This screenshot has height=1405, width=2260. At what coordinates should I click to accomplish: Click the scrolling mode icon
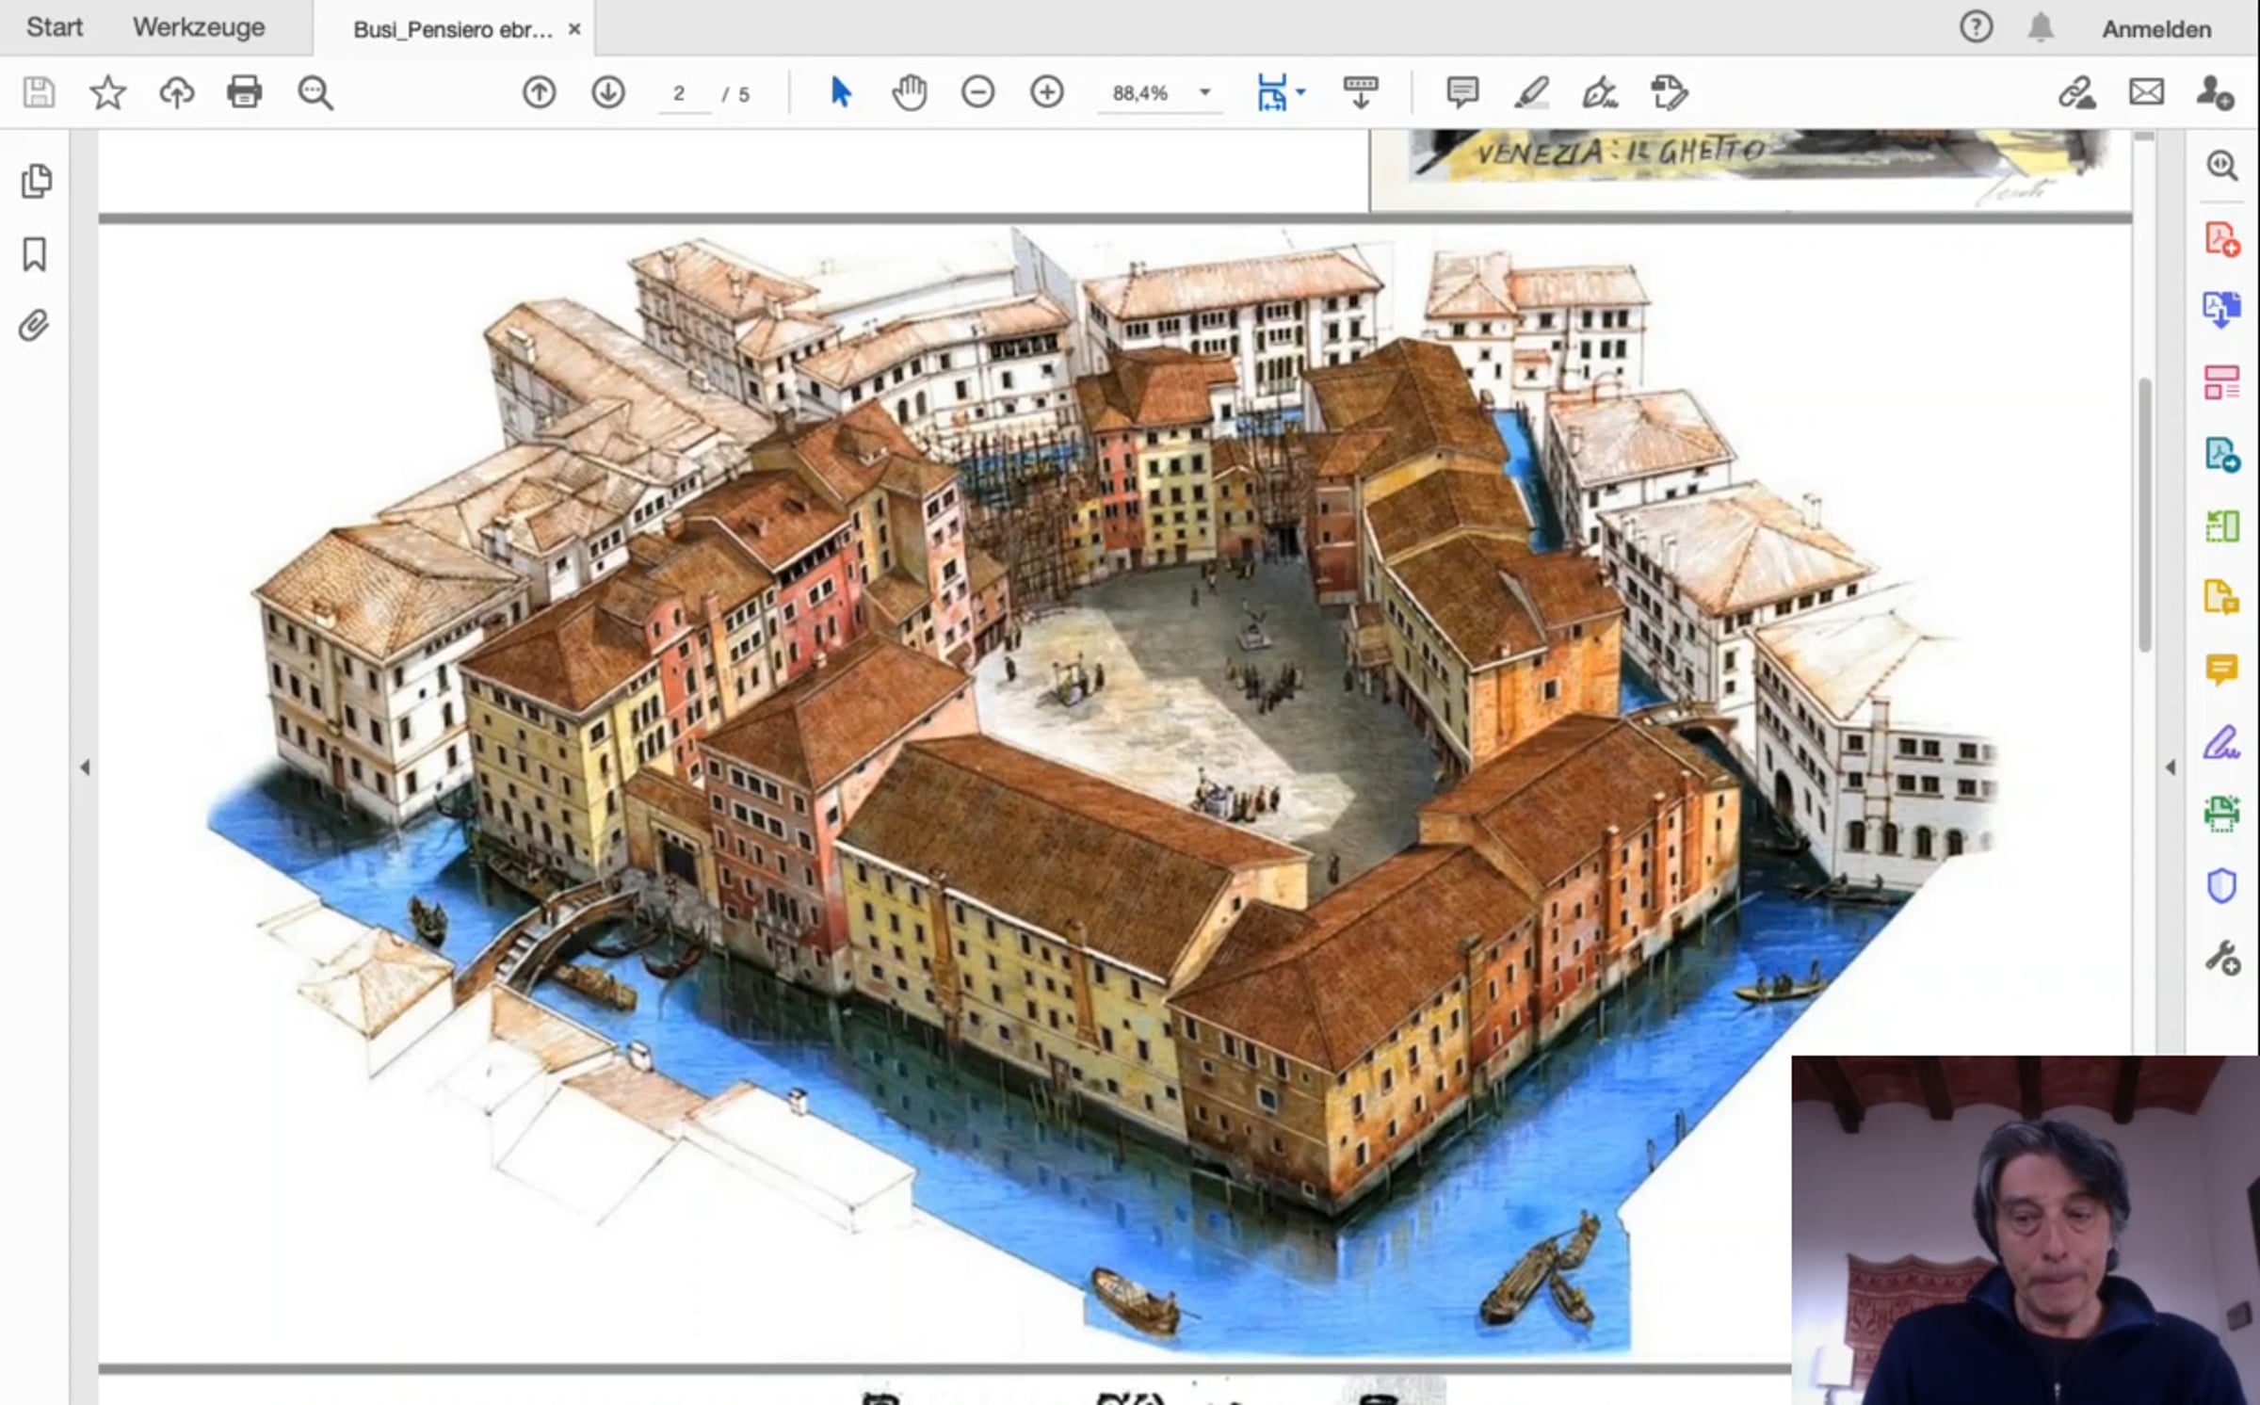(1361, 93)
